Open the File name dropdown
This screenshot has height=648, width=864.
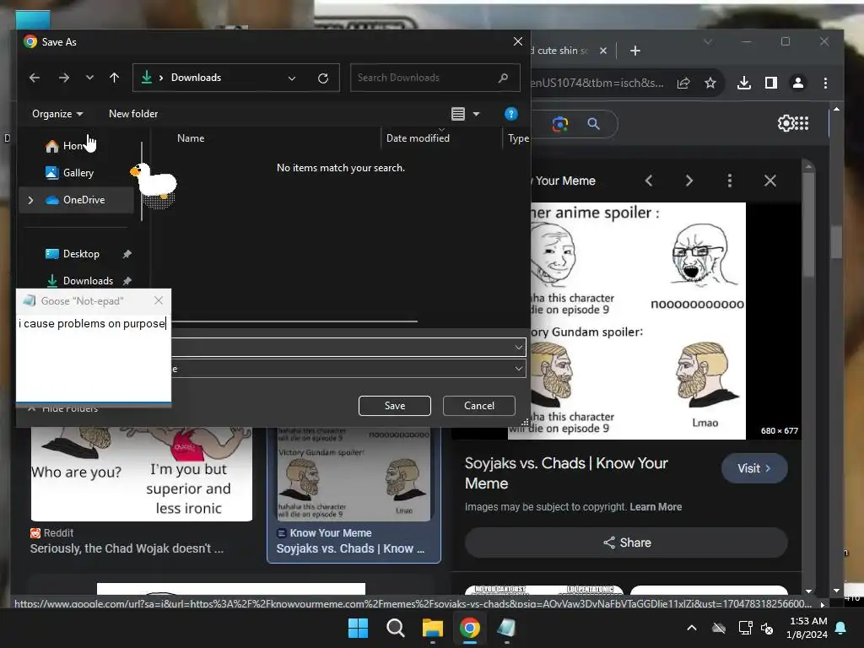(519, 347)
